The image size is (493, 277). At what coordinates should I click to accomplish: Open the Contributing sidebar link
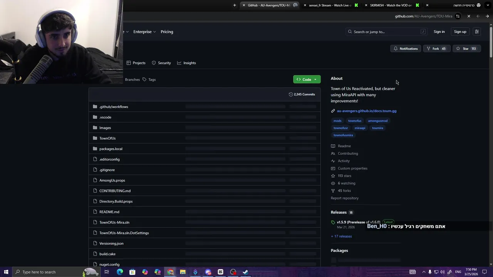pos(344,154)
